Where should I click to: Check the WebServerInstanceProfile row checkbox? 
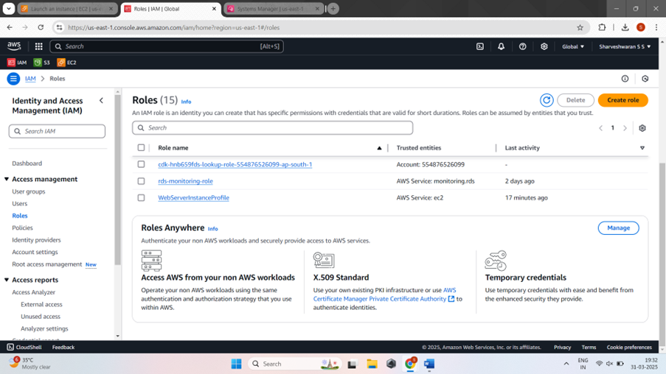point(141,197)
